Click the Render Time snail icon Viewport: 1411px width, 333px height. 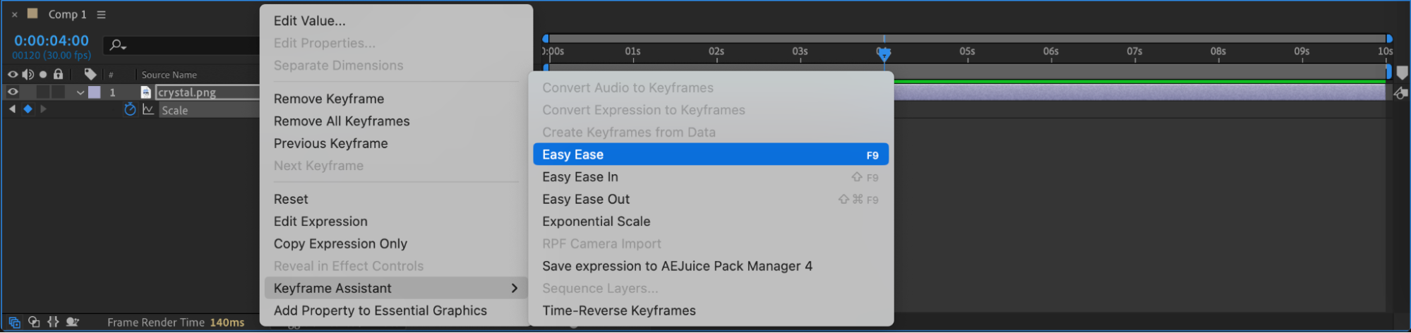point(72,322)
